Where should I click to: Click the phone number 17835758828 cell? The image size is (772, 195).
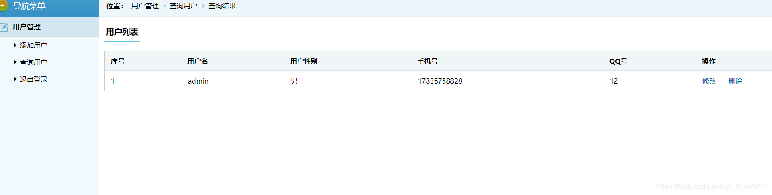pos(507,81)
